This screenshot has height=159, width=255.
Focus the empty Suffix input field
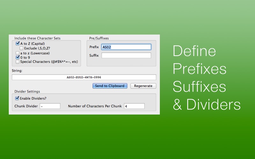click(x=126, y=55)
